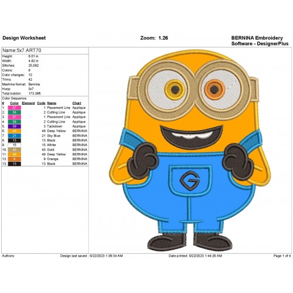Viewport: 293px width, 293px height.
Task: Click the 'Code' column header
Action: [41, 103]
